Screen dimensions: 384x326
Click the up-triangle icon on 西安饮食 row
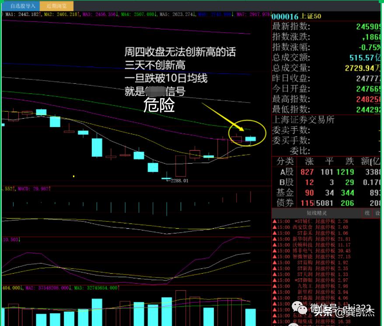[x=275, y=227]
